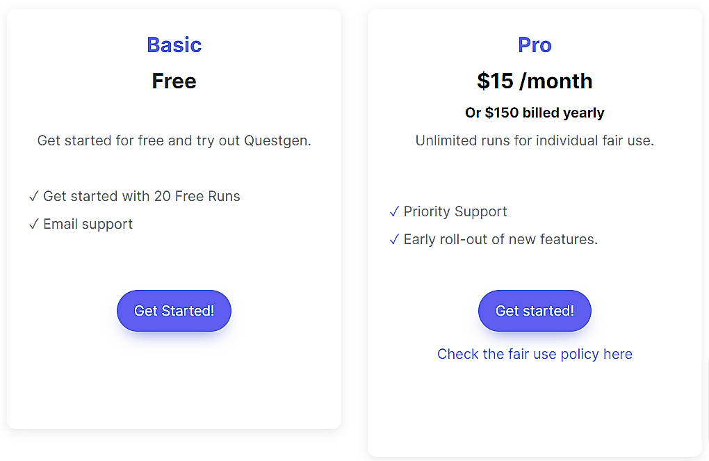Click Early roll-out of new features text
Viewport: 709px width, 461px height.
click(x=500, y=239)
